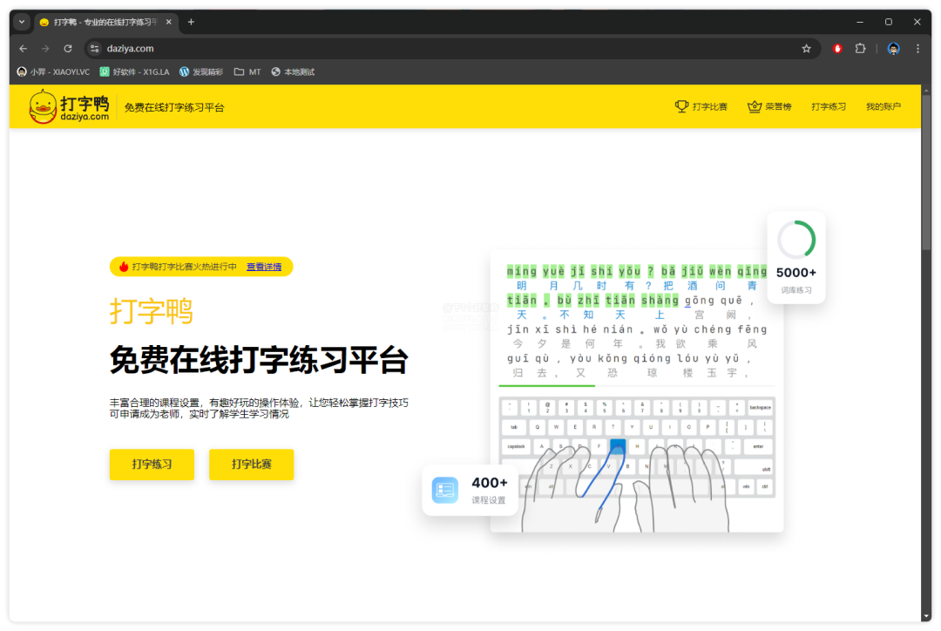
Task: Open the extensions puzzle icon
Action: pyautogui.click(x=860, y=49)
